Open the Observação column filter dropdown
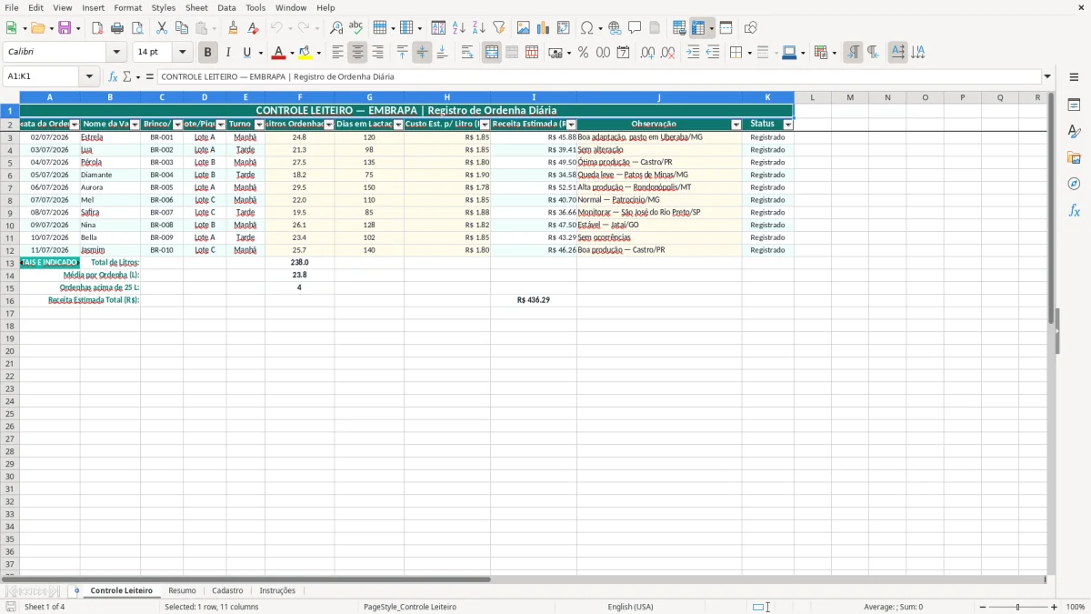1091x614 pixels. pos(736,125)
